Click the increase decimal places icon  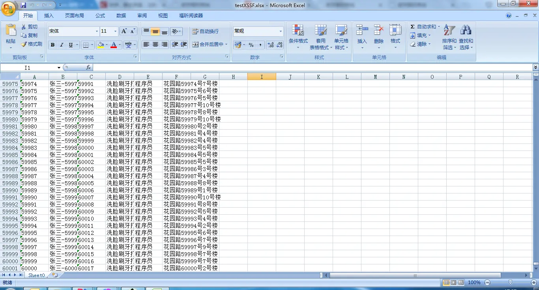(x=271, y=45)
